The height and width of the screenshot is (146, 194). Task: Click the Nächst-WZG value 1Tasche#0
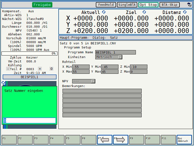click(35, 19)
